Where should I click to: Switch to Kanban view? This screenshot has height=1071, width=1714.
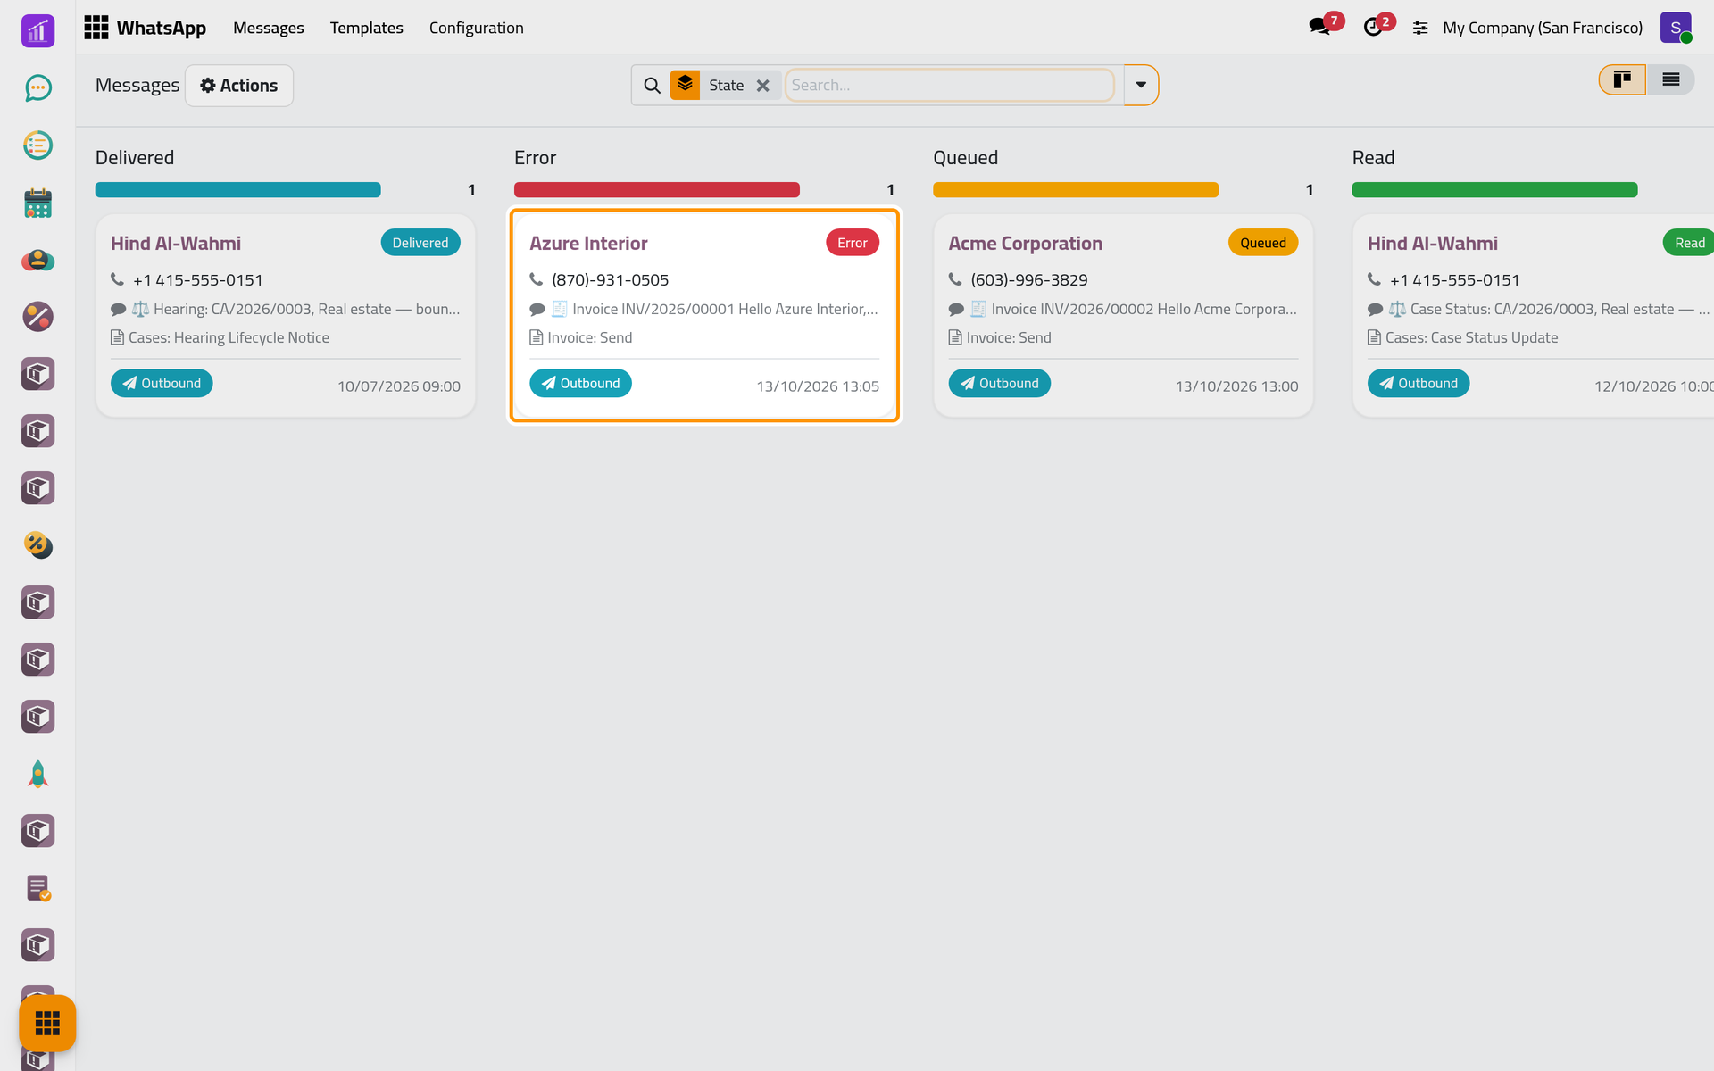[1622, 80]
